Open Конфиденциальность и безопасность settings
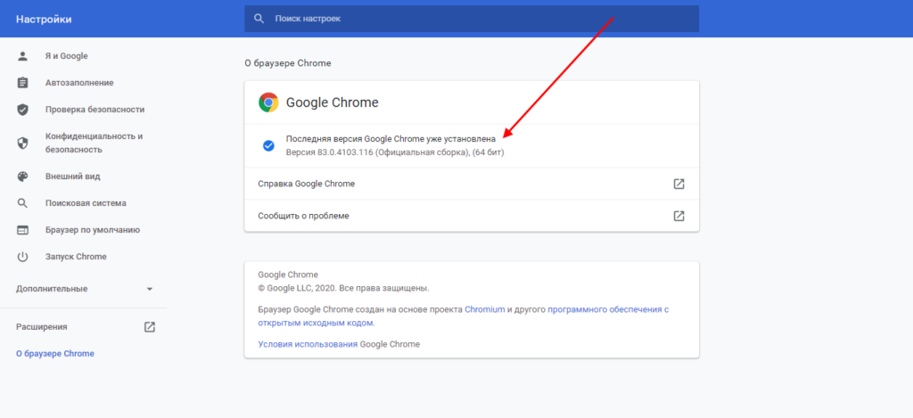 tap(94, 143)
